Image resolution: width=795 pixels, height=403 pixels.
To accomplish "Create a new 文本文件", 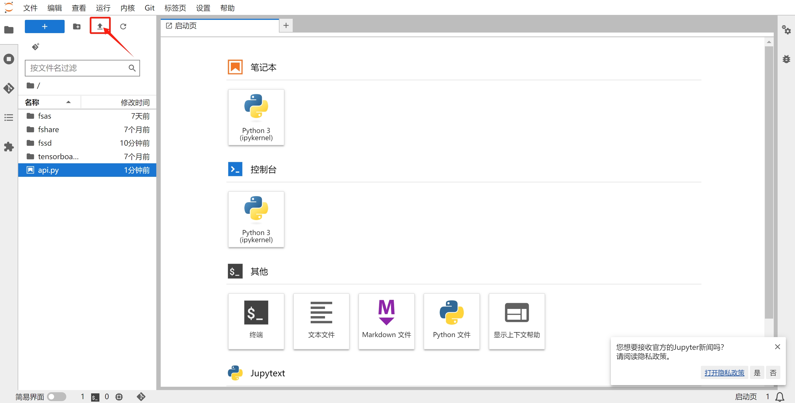I will (321, 321).
